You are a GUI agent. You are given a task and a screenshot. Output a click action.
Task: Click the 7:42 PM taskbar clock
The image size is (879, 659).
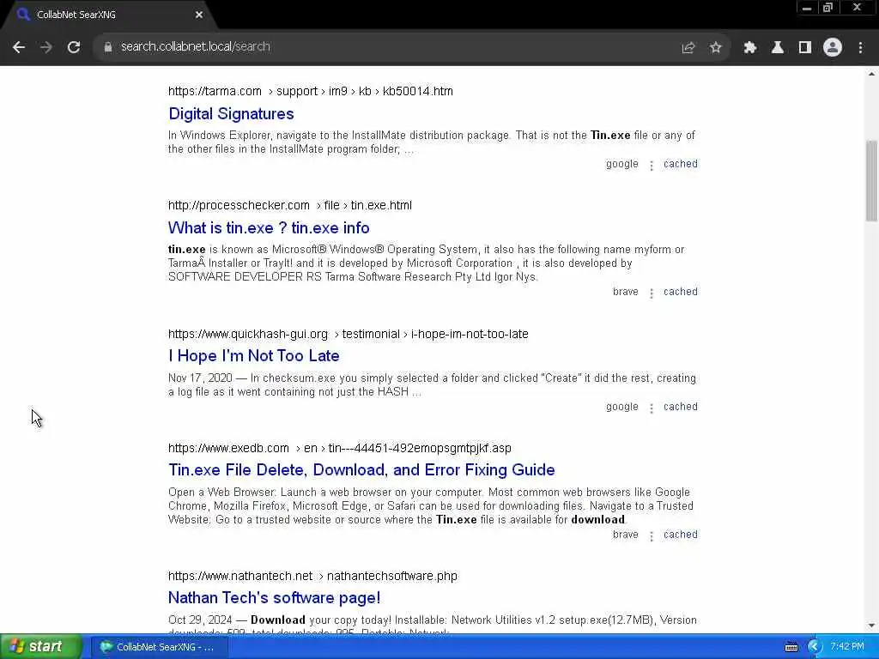tap(847, 647)
